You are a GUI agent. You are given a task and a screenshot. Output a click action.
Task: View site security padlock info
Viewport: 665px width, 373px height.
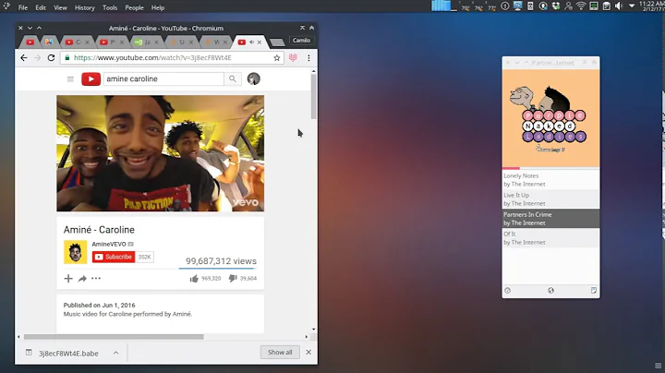point(66,57)
